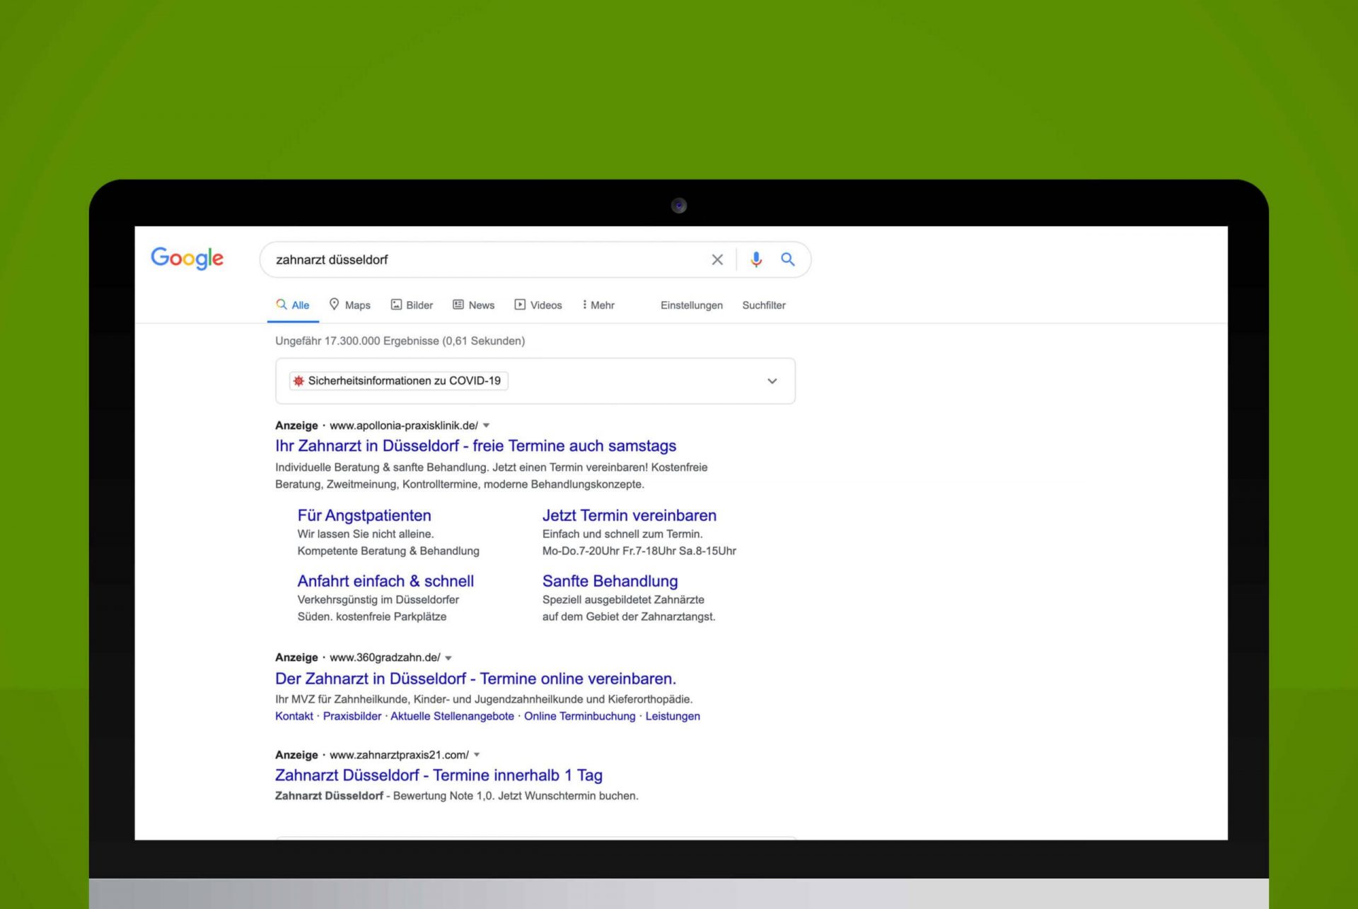
Task: Open Einstellungen
Action: (692, 305)
